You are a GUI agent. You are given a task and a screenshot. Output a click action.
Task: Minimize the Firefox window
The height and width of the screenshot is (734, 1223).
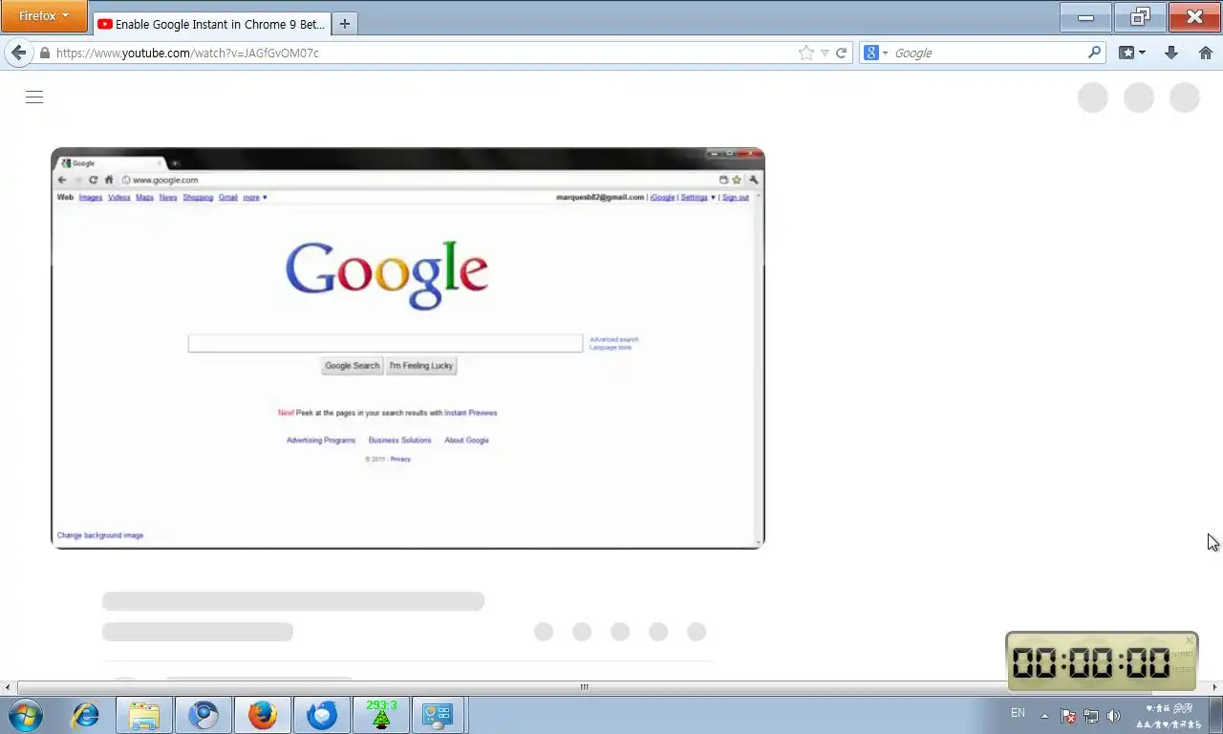1085,17
